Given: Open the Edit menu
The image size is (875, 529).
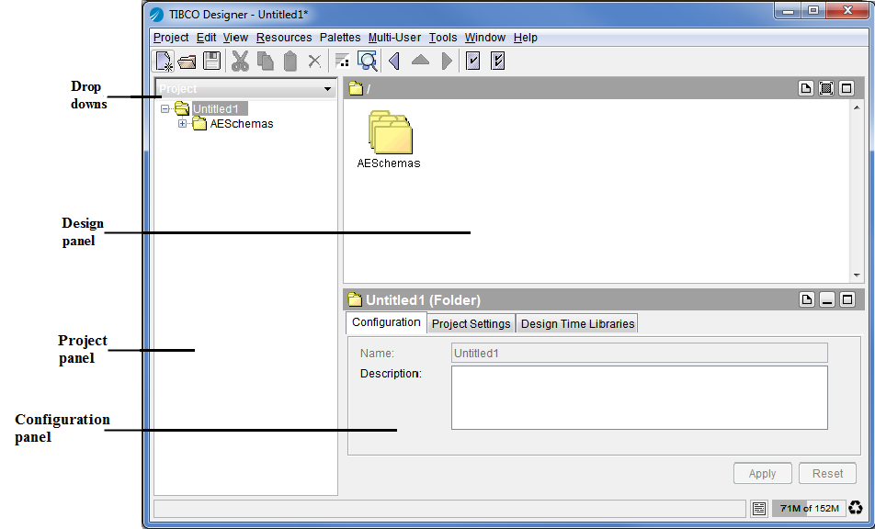Looking at the screenshot, I should click(x=206, y=38).
